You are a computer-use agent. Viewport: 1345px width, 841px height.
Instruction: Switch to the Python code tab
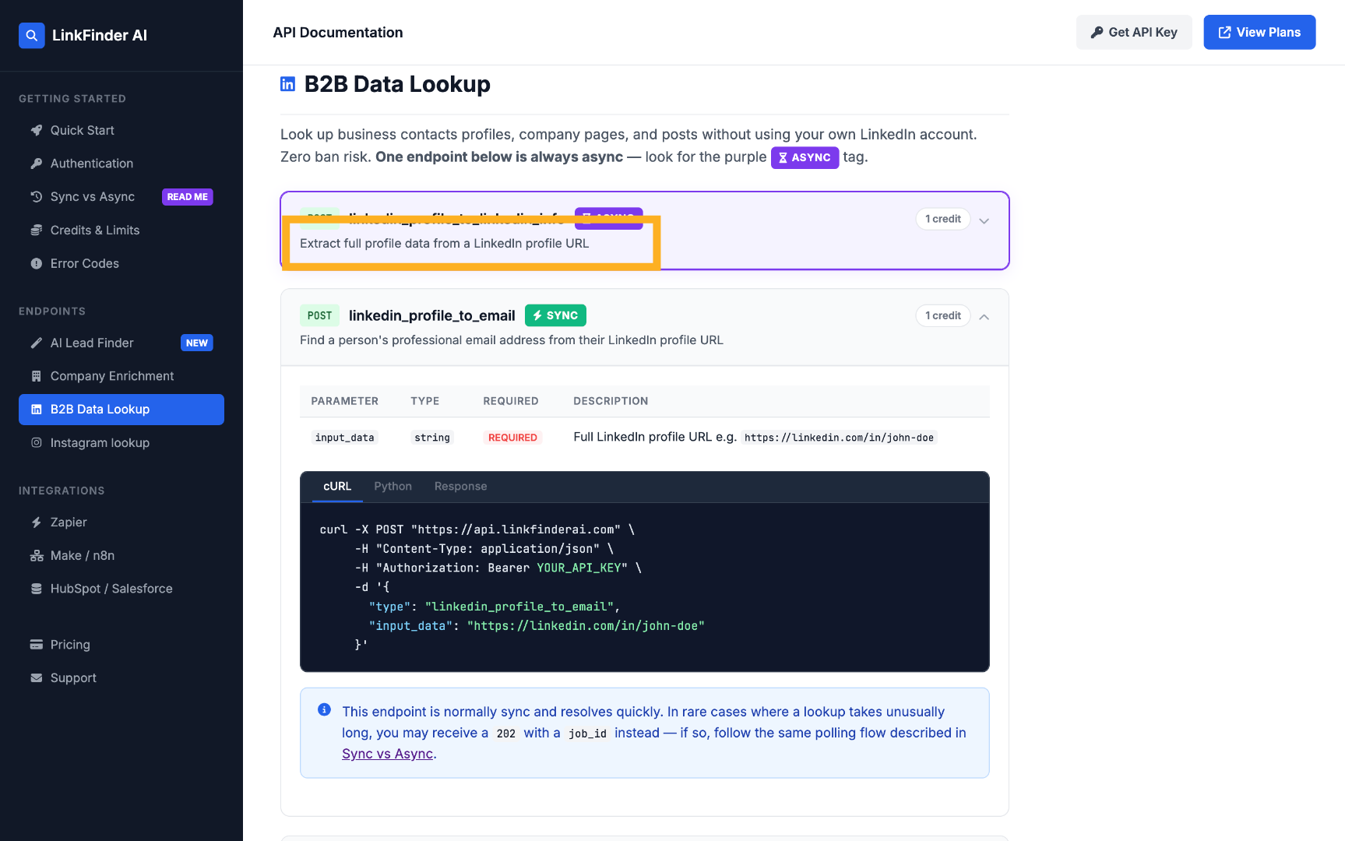[393, 486]
